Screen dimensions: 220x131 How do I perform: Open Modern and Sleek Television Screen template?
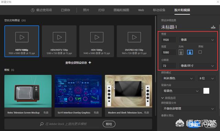coord(129,96)
